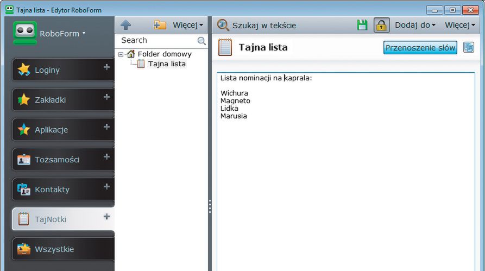Screen dimensions: 485x271
Task: Click the Kontakty cards icon
Action: [24, 190]
